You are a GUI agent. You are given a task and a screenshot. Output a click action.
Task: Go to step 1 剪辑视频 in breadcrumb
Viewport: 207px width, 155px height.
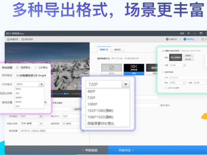(x=171, y=39)
